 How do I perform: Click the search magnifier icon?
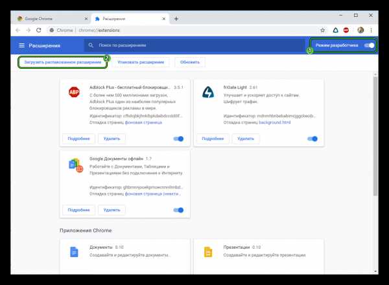(x=91, y=45)
